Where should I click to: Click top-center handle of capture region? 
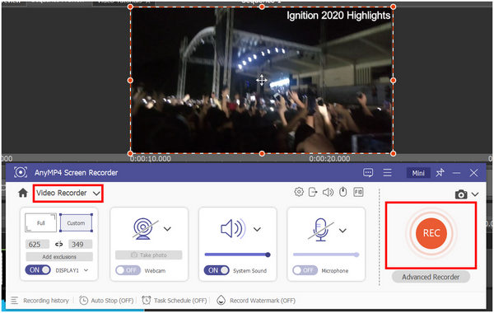point(262,7)
